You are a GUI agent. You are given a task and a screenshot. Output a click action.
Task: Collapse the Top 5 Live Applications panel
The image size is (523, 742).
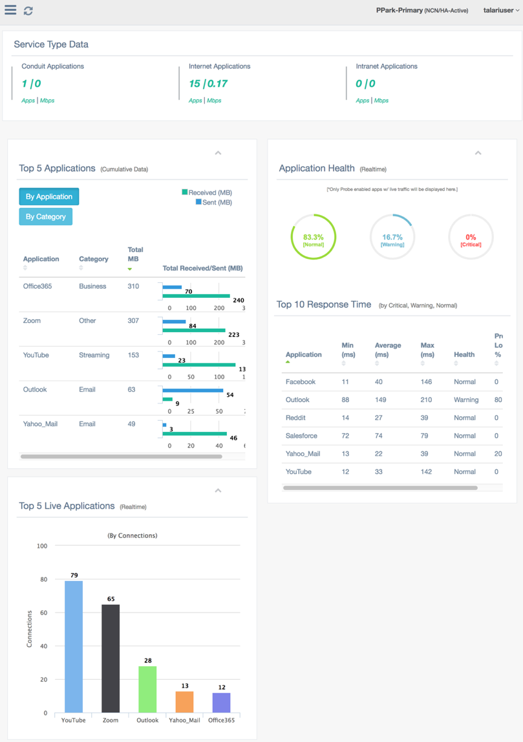click(x=218, y=491)
